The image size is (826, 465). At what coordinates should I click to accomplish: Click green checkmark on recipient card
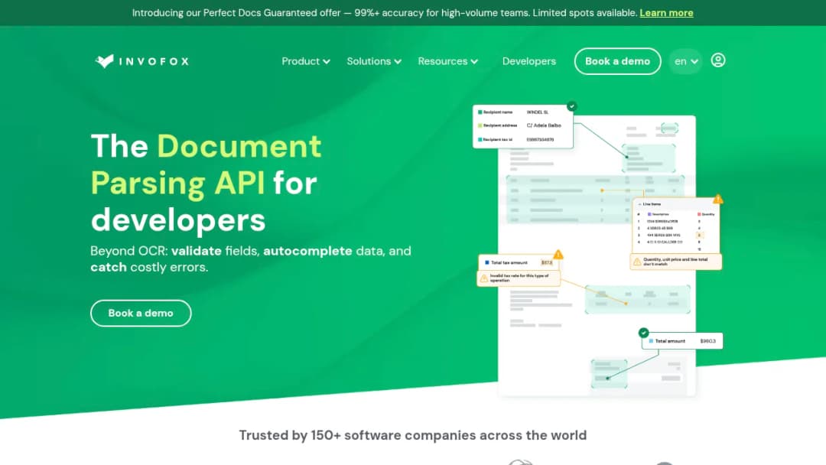pos(571,106)
